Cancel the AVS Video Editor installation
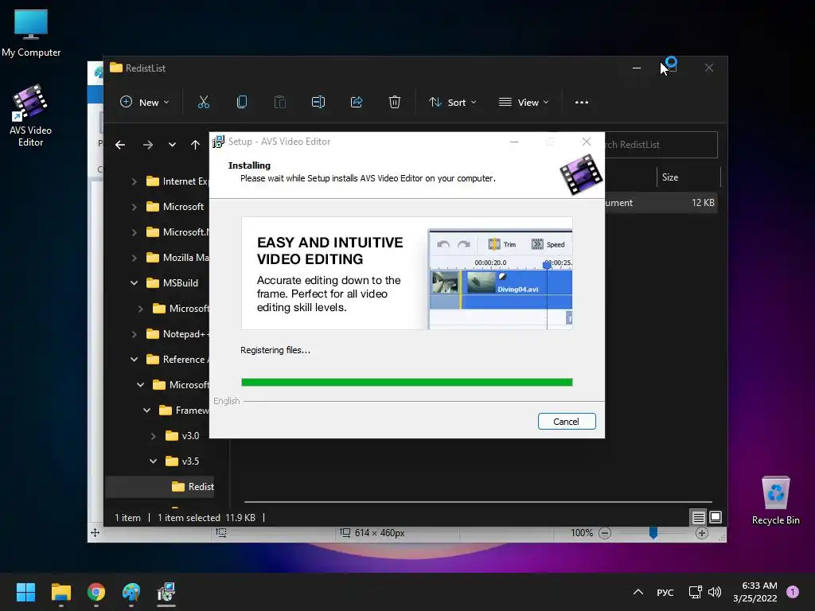 567,422
